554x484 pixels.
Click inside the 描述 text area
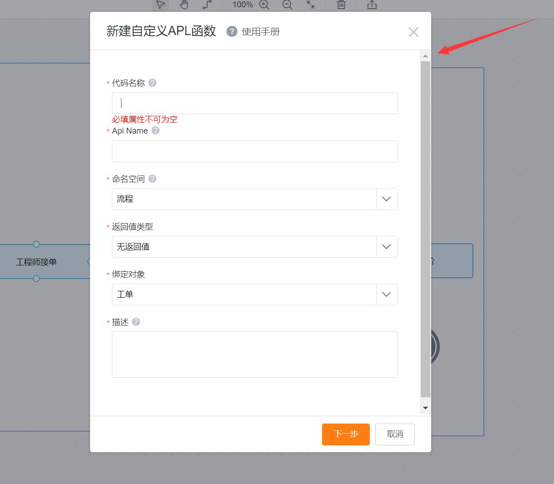pos(255,354)
